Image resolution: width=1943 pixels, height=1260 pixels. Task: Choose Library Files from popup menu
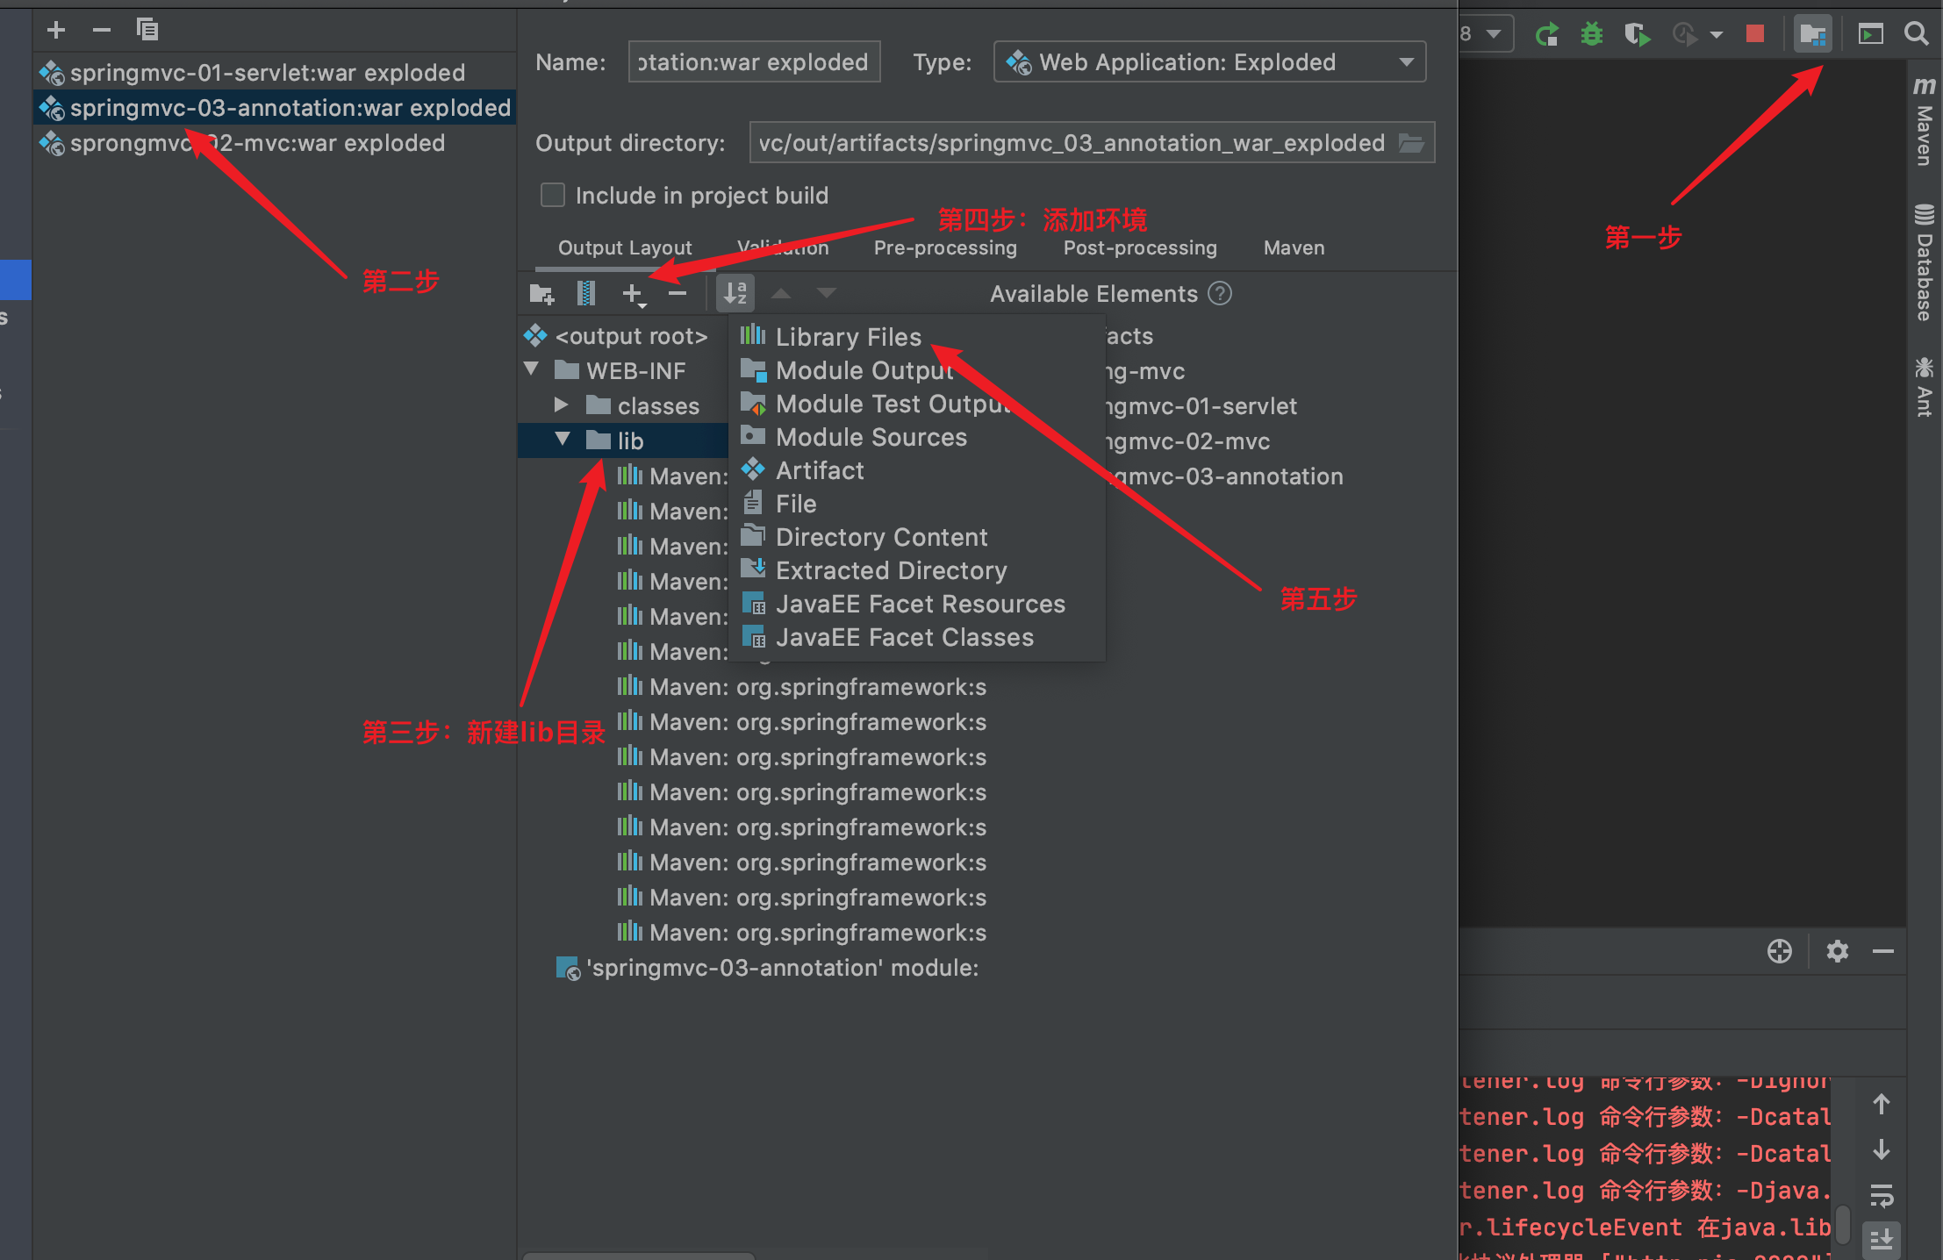848,337
